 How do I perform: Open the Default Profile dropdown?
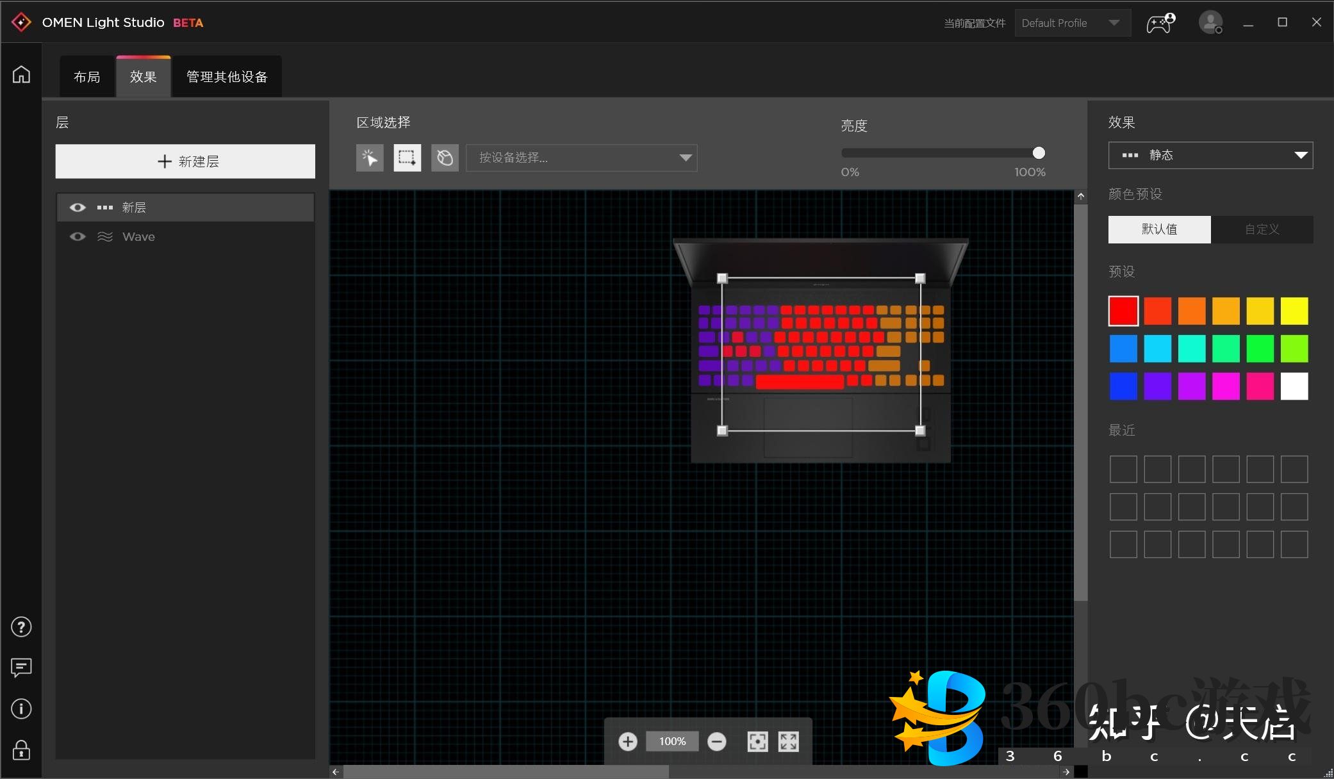point(1071,23)
